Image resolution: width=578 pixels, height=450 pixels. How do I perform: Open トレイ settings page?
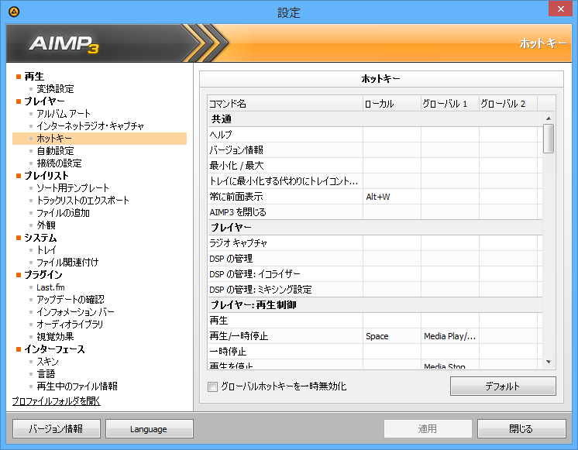pyautogui.click(x=46, y=250)
